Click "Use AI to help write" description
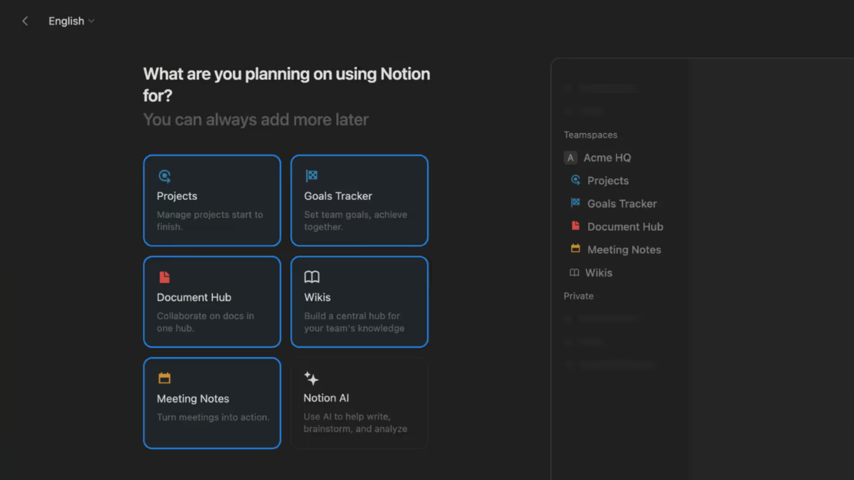The height and width of the screenshot is (480, 854). pyautogui.click(x=355, y=423)
